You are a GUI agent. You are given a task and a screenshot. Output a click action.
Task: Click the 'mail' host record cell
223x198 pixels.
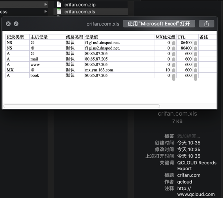[47, 59]
